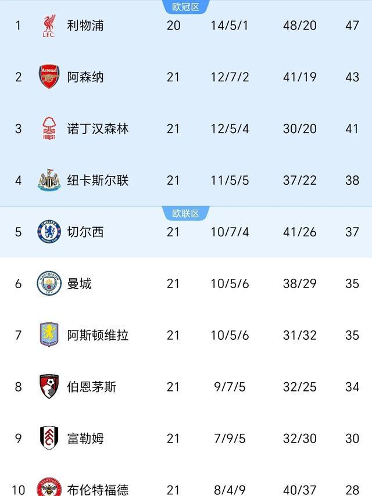Tap the Fulham club crest
372x496 pixels.
point(49,439)
